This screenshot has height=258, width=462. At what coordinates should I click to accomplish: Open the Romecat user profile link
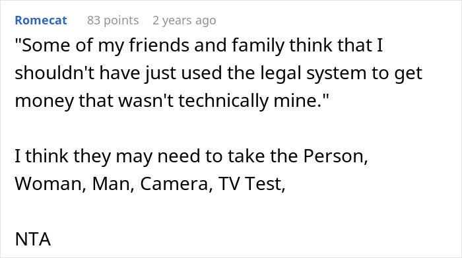click(41, 20)
